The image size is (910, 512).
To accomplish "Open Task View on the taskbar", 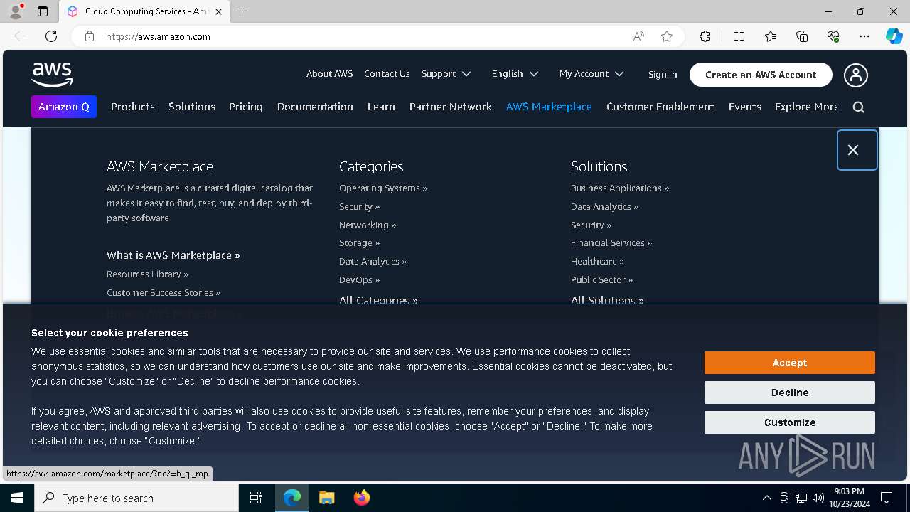I will pyautogui.click(x=256, y=498).
